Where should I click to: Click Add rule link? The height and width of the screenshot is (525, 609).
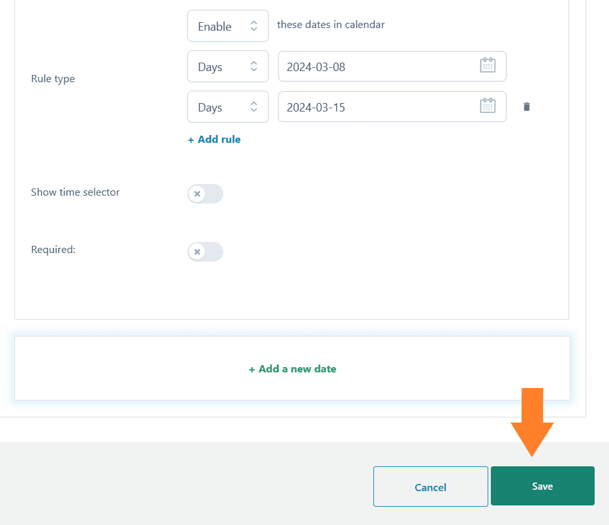point(214,140)
